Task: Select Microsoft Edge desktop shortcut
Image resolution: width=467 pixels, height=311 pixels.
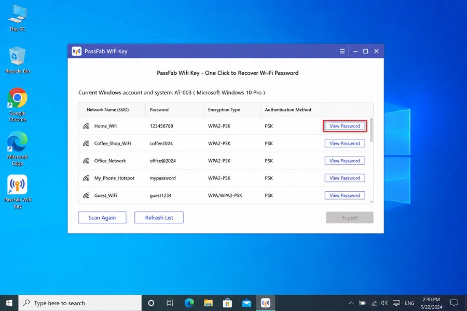Action: click(x=17, y=148)
